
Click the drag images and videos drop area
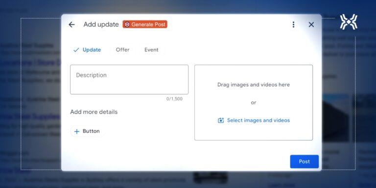[254, 103]
